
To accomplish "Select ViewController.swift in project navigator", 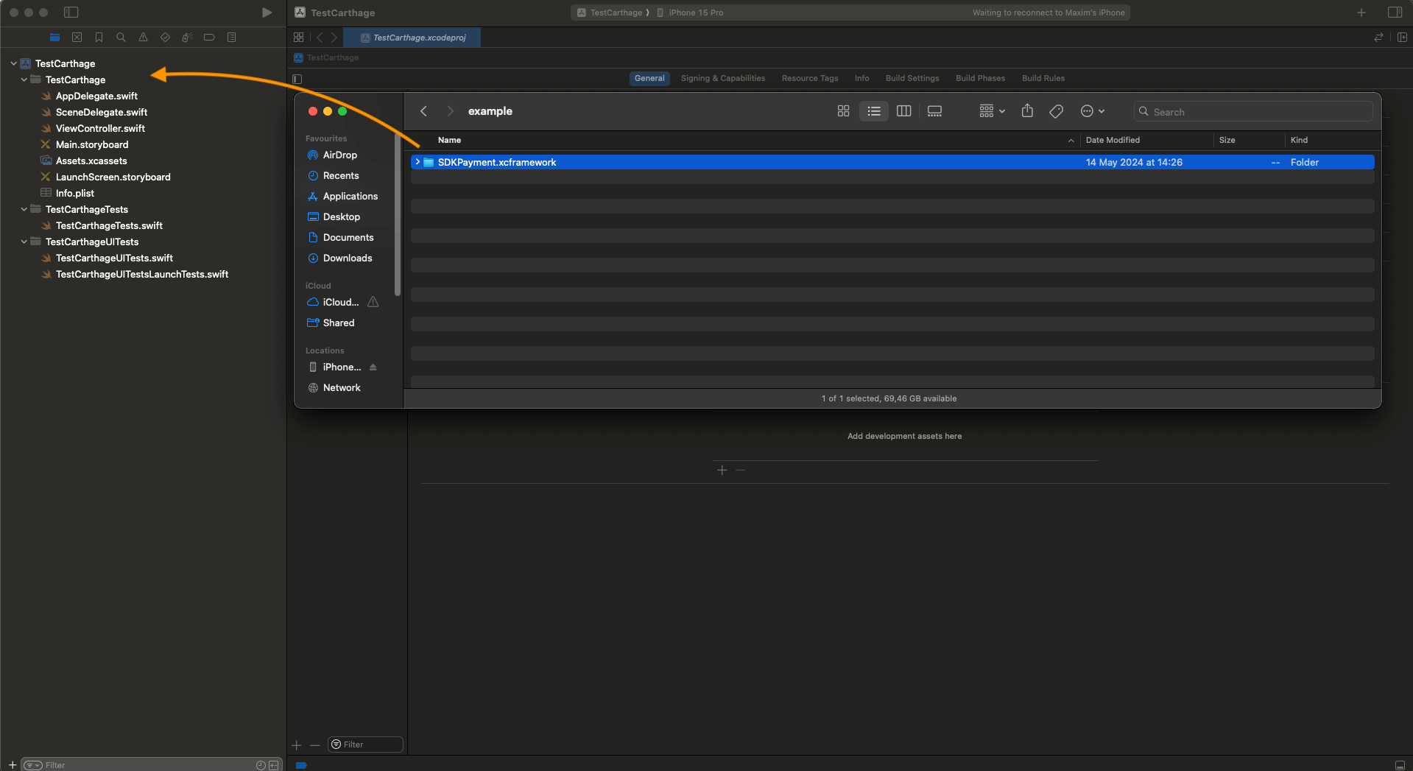I will [x=100, y=129].
